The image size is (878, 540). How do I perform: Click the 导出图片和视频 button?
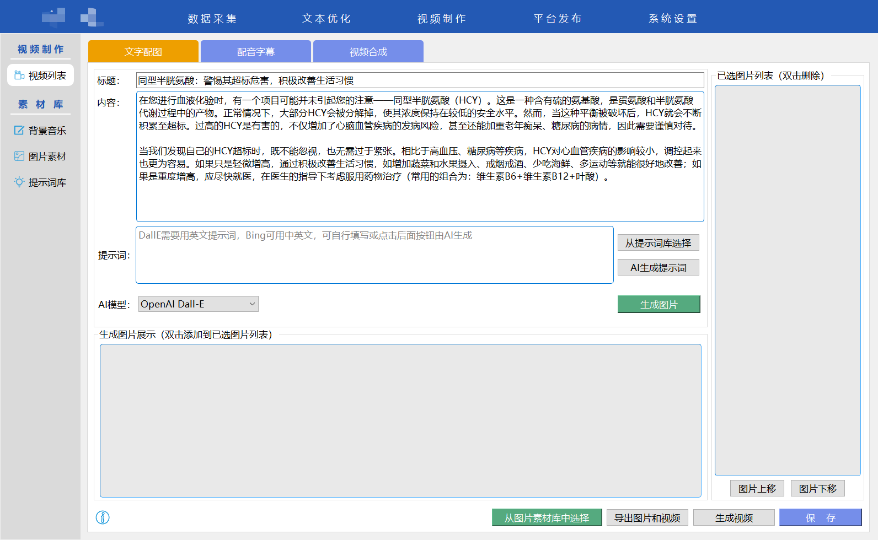647,518
